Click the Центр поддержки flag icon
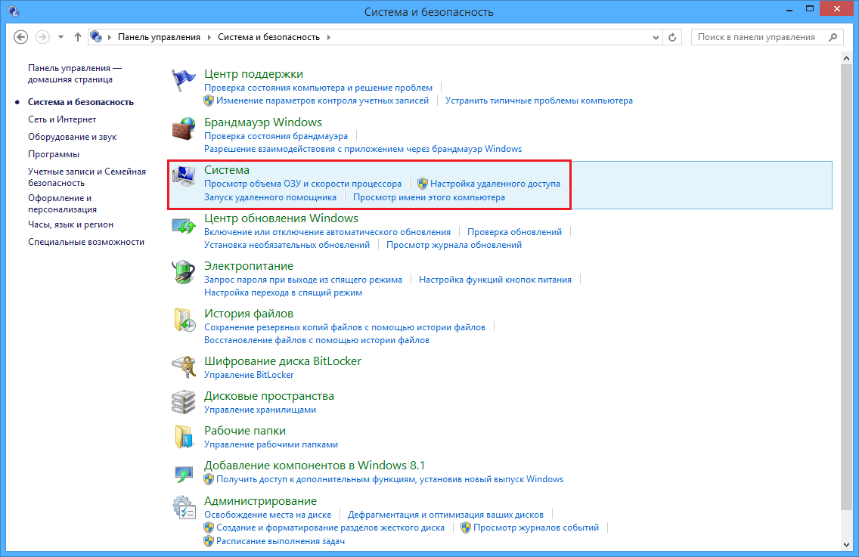This screenshot has width=859, height=557. 183,81
